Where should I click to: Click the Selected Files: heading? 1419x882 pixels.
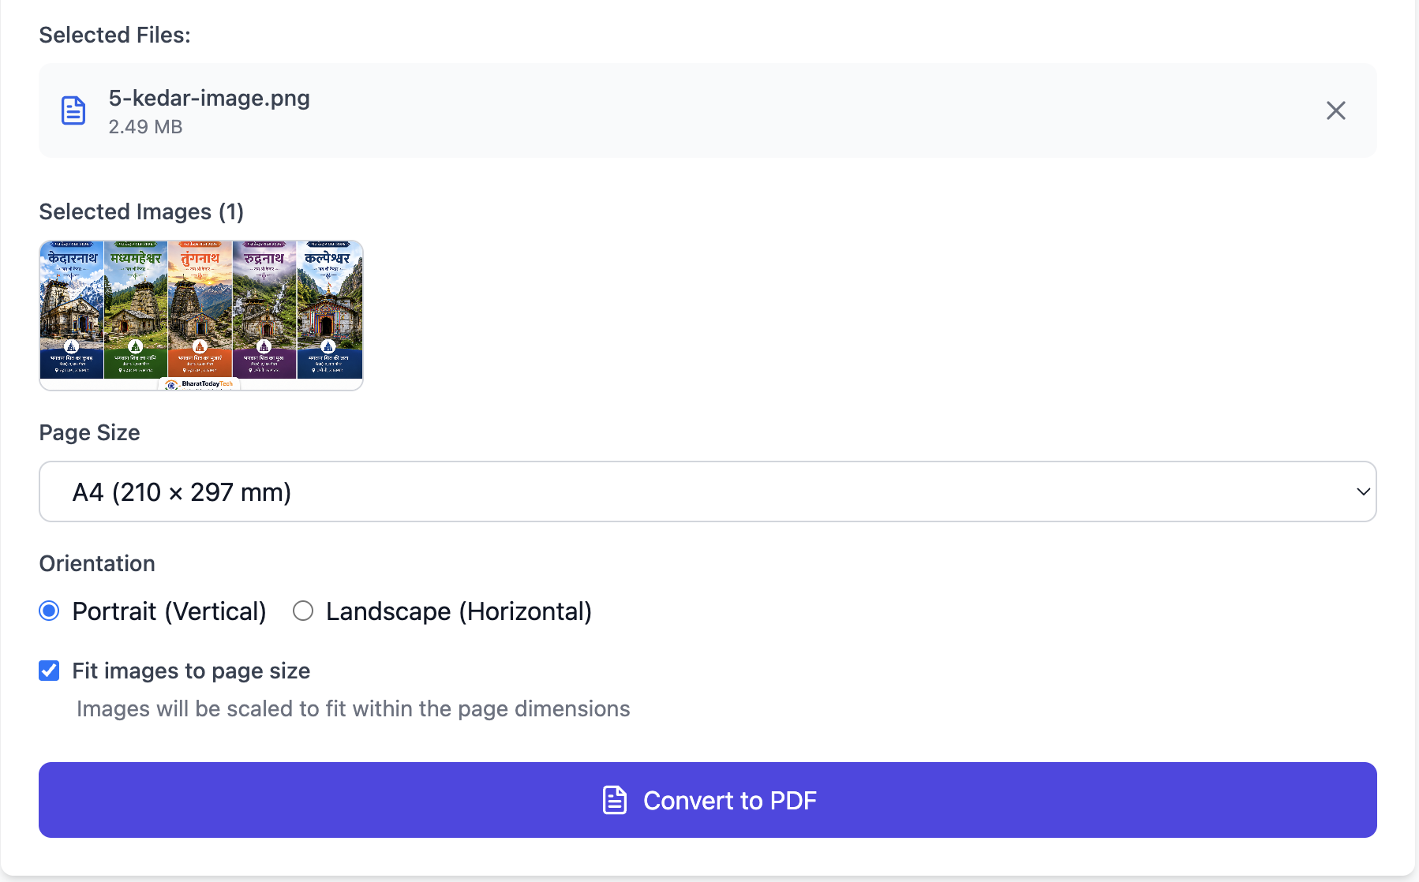coord(115,35)
